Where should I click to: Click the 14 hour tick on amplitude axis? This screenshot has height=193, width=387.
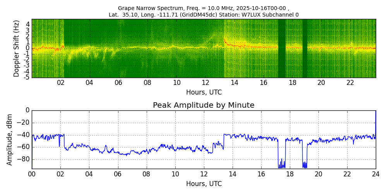tap(233, 174)
